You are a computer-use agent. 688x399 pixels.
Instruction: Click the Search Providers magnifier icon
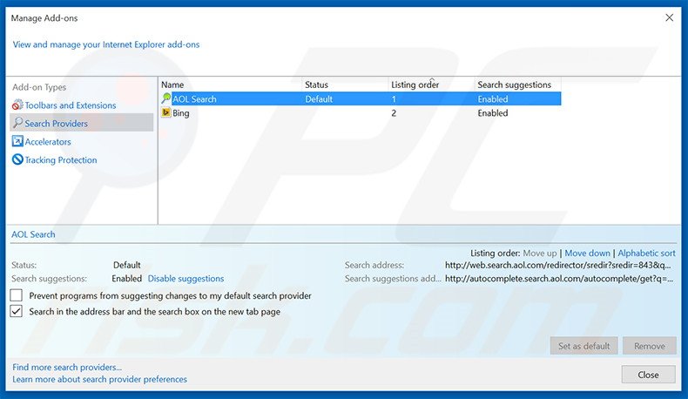(17, 123)
